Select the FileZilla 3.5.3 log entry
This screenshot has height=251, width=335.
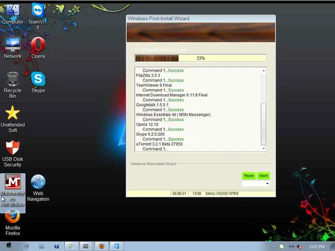[148, 75]
